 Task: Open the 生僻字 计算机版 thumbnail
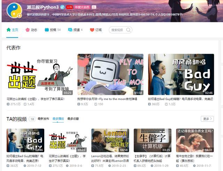coord(153,140)
